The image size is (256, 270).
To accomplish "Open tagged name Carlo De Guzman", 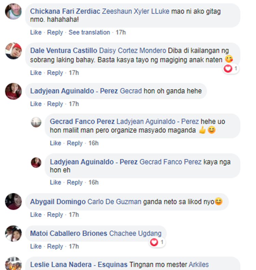I will (x=114, y=202).
